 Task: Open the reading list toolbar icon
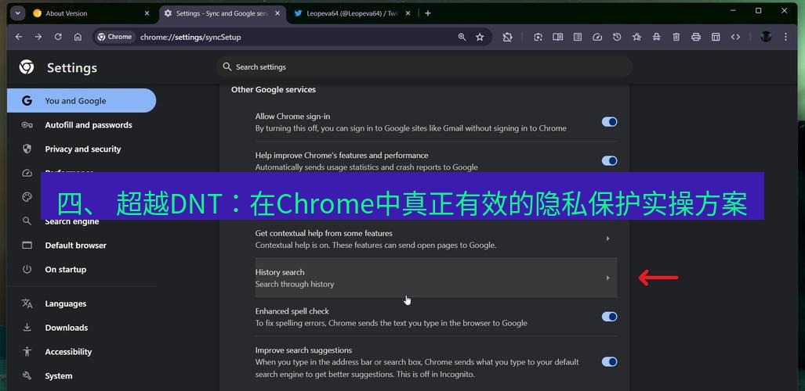578,37
